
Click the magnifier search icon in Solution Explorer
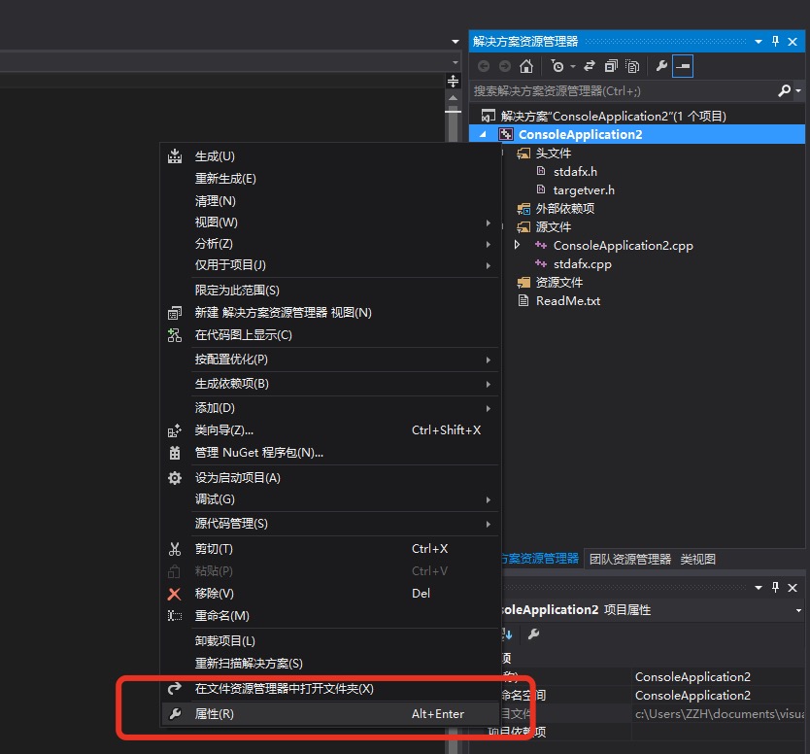click(784, 91)
